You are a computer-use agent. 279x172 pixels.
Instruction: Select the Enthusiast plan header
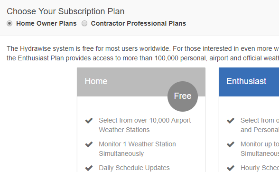(x=249, y=82)
